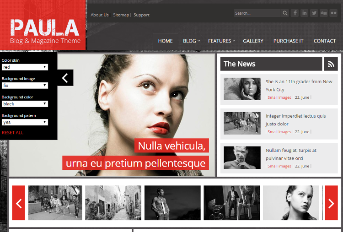Expand the Features navigation menu
Screen dimensions: 343x232
[221, 41]
